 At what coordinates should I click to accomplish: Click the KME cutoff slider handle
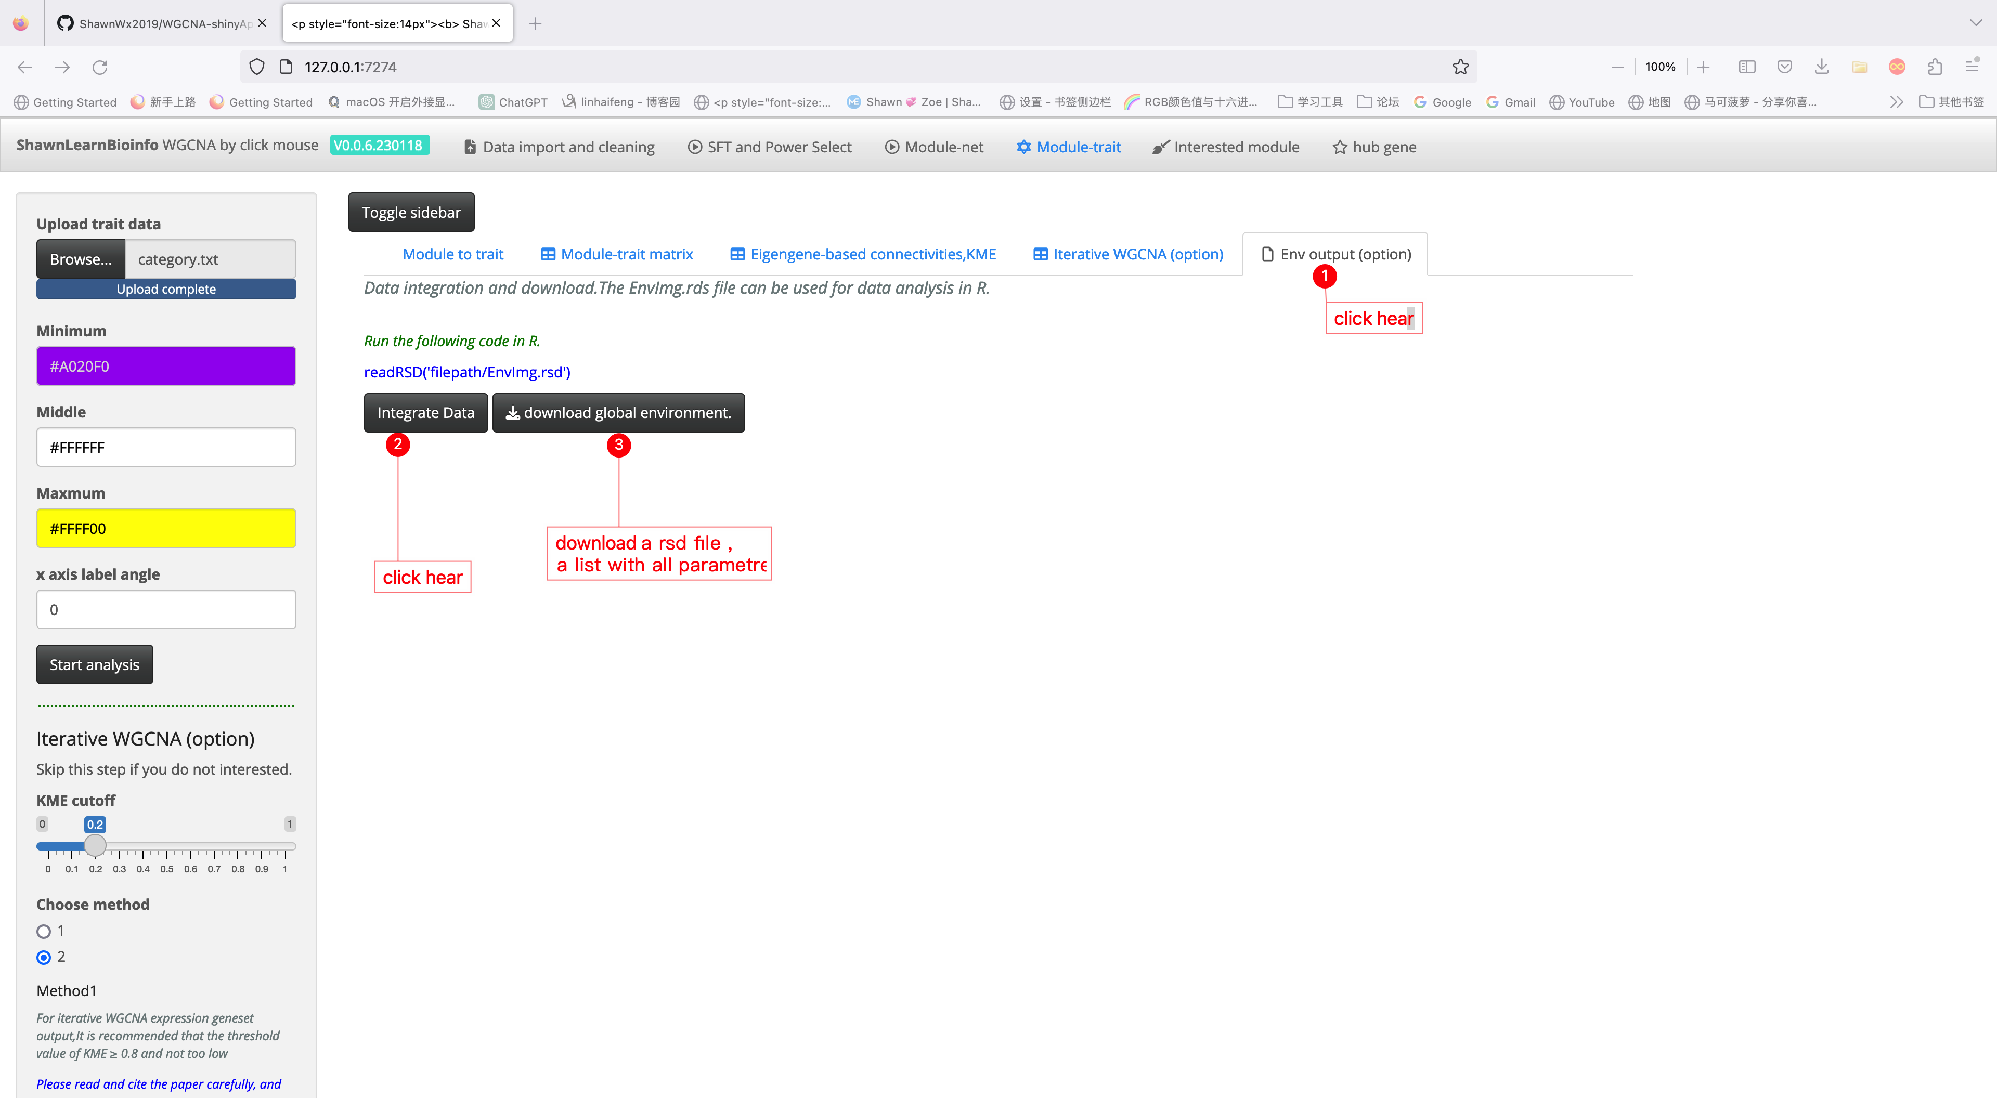tap(95, 845)
